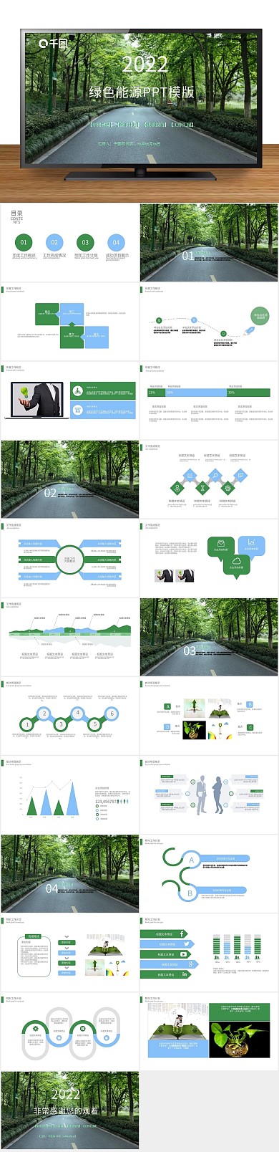279x1152 pixels.
Task: Open the 03 section road slide thumbnail
Action: [209, 636]
